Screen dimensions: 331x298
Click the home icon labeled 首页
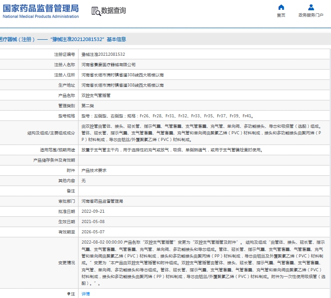[x=281, y=8]
